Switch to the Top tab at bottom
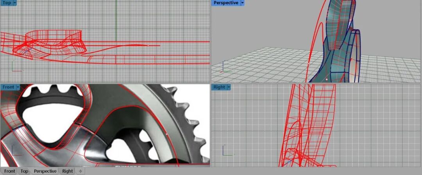This screenshot has width=422, height=175. pos(24,171)
